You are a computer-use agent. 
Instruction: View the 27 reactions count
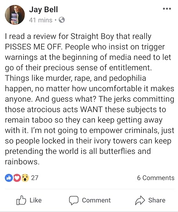pos(35,178)
